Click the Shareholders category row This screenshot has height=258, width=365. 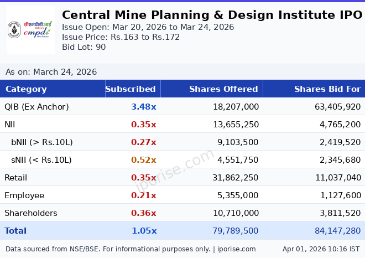click(31, 213)
